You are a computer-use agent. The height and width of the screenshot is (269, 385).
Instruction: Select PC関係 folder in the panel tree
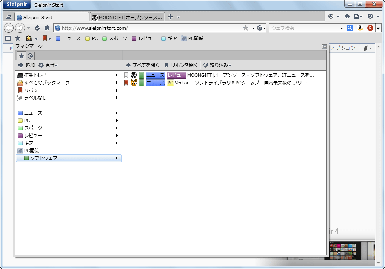[68, 150]
